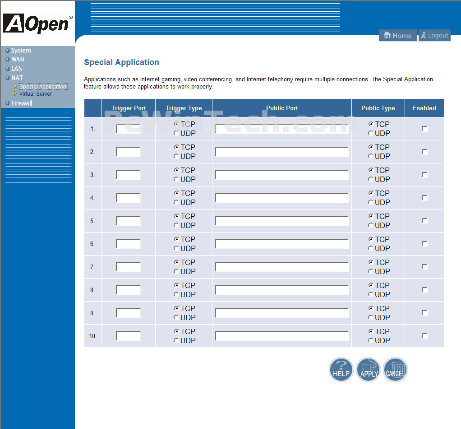This screenshot has width=461, height=429.
Task: Click the AOpen logo
Action: pyautogui.click(x=37, y=23)
